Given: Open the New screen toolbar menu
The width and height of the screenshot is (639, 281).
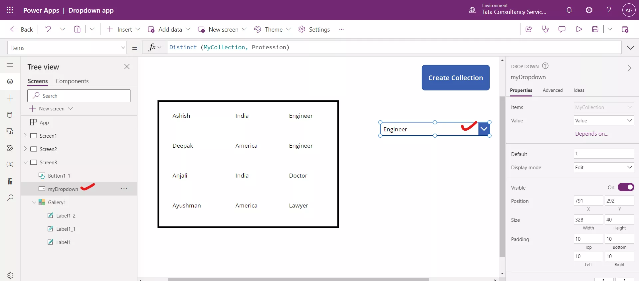Looking at the screenshot, I should (222, 29).
